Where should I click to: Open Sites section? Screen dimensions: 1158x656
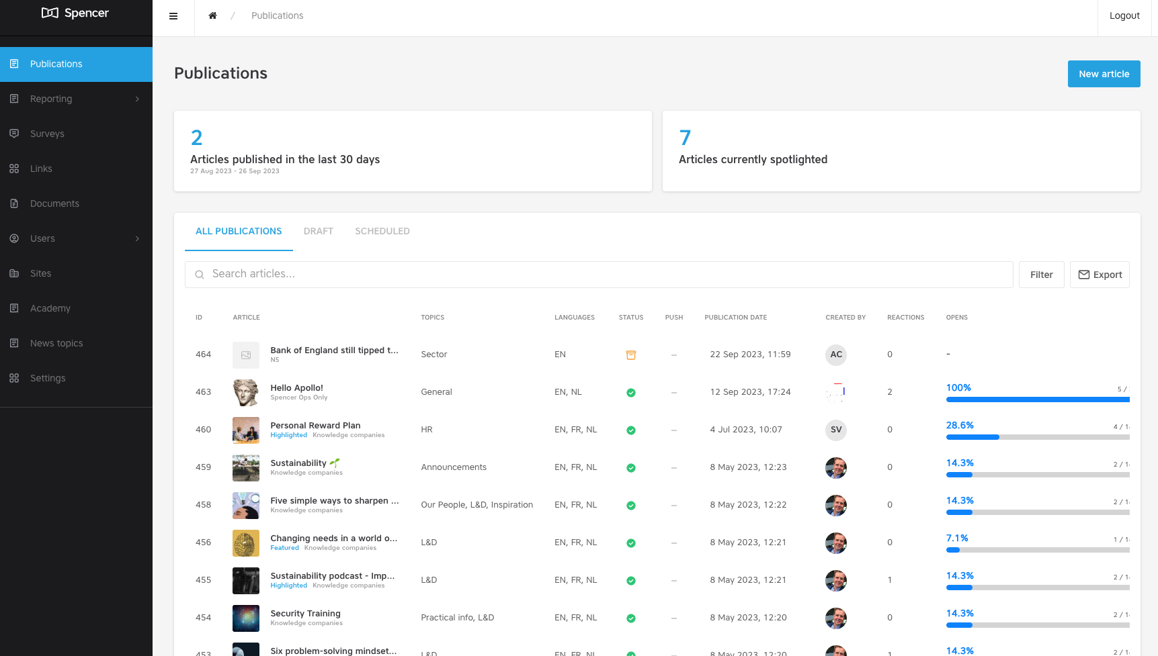tap(76, 273)
